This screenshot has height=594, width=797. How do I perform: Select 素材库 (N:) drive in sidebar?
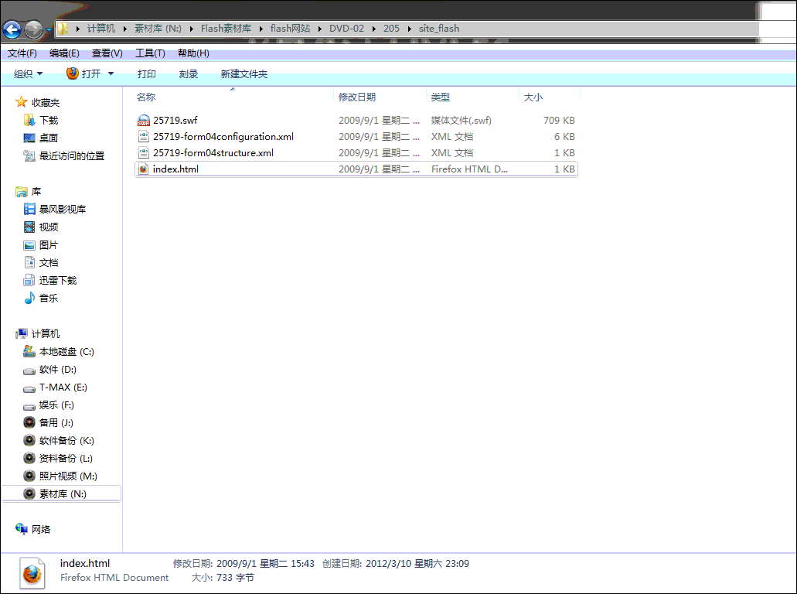pos(62,493)
